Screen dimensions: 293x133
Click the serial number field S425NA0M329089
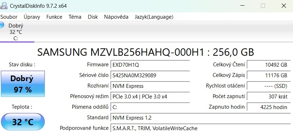(150, 75)
